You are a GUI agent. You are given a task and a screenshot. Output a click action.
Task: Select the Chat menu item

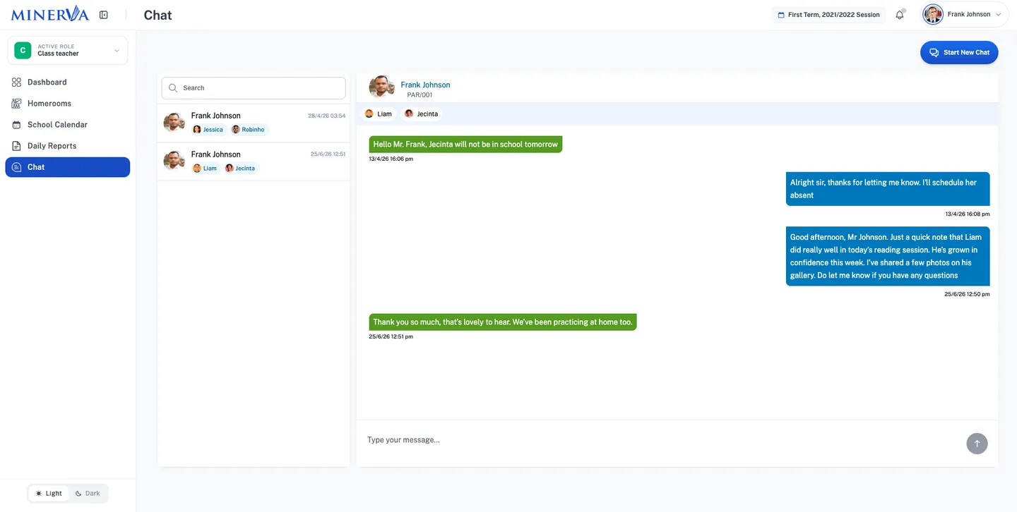[68, 167]
